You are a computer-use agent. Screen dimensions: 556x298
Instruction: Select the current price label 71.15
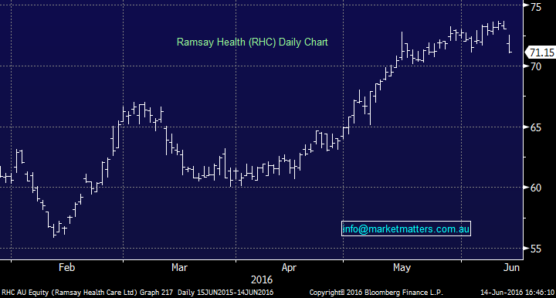click(541, 52)
